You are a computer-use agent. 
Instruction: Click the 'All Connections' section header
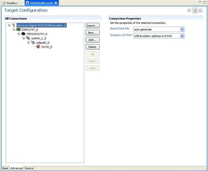[16, 18]
